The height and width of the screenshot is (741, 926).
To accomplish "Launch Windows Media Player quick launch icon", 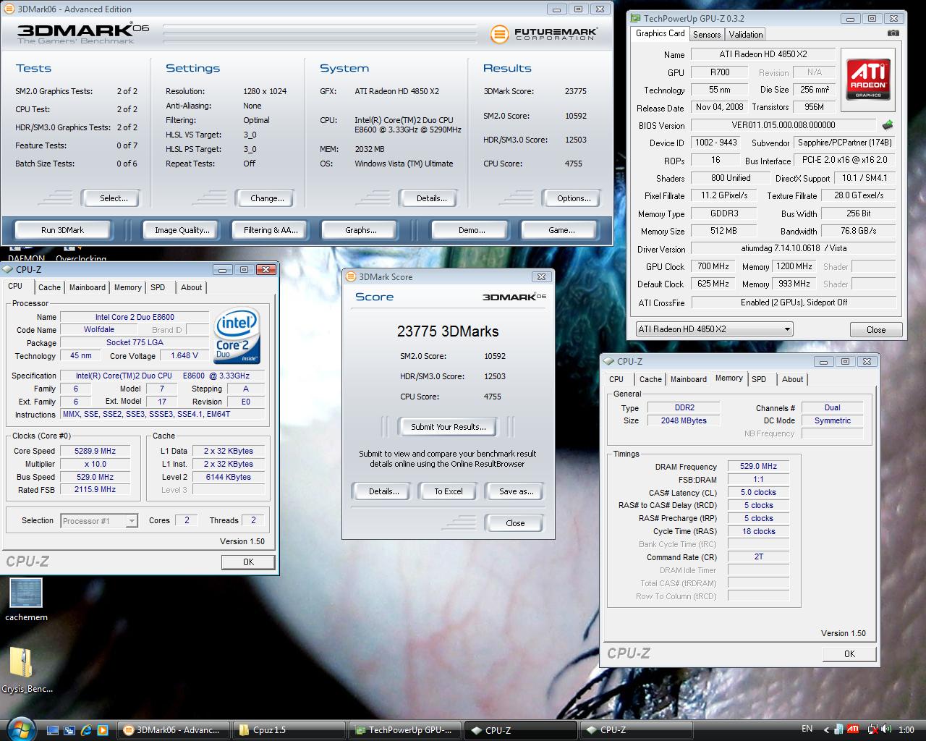I will 103,730.
